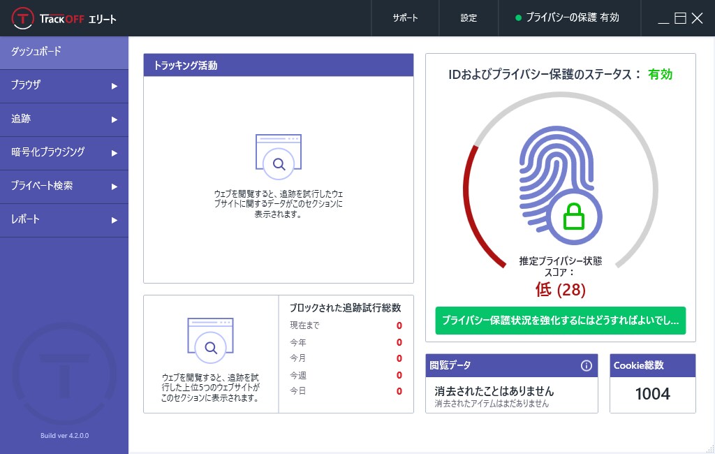Click the browser search icon in トラッキング活動 panel
Image resolution: width=715 pixels, height=454 pixels.
click(278, 157)
